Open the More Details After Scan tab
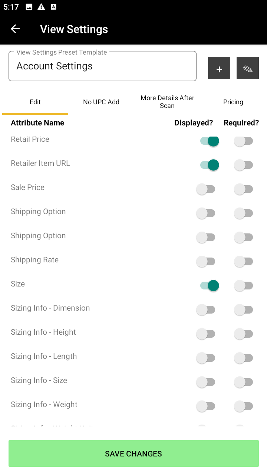This screenshot has height=475, width=267. [x=167, y=102]
